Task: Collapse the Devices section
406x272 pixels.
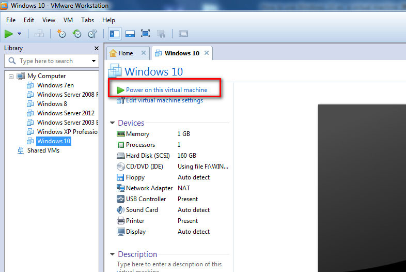Action: 113,123
